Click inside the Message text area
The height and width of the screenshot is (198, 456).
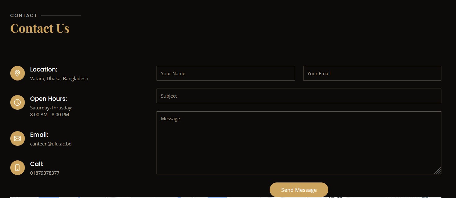click(x=299, y=143)
